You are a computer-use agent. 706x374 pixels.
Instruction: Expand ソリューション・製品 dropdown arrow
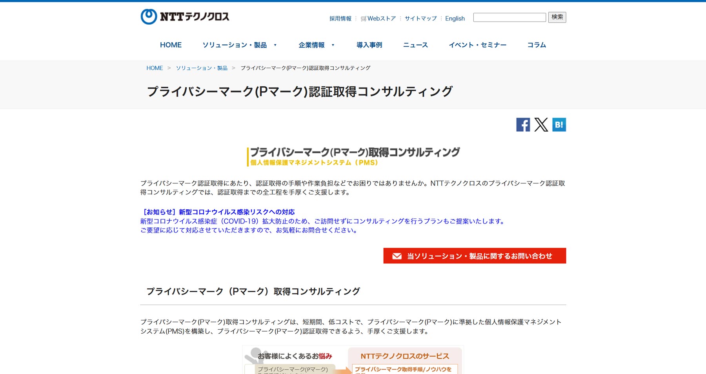[275, 45]
